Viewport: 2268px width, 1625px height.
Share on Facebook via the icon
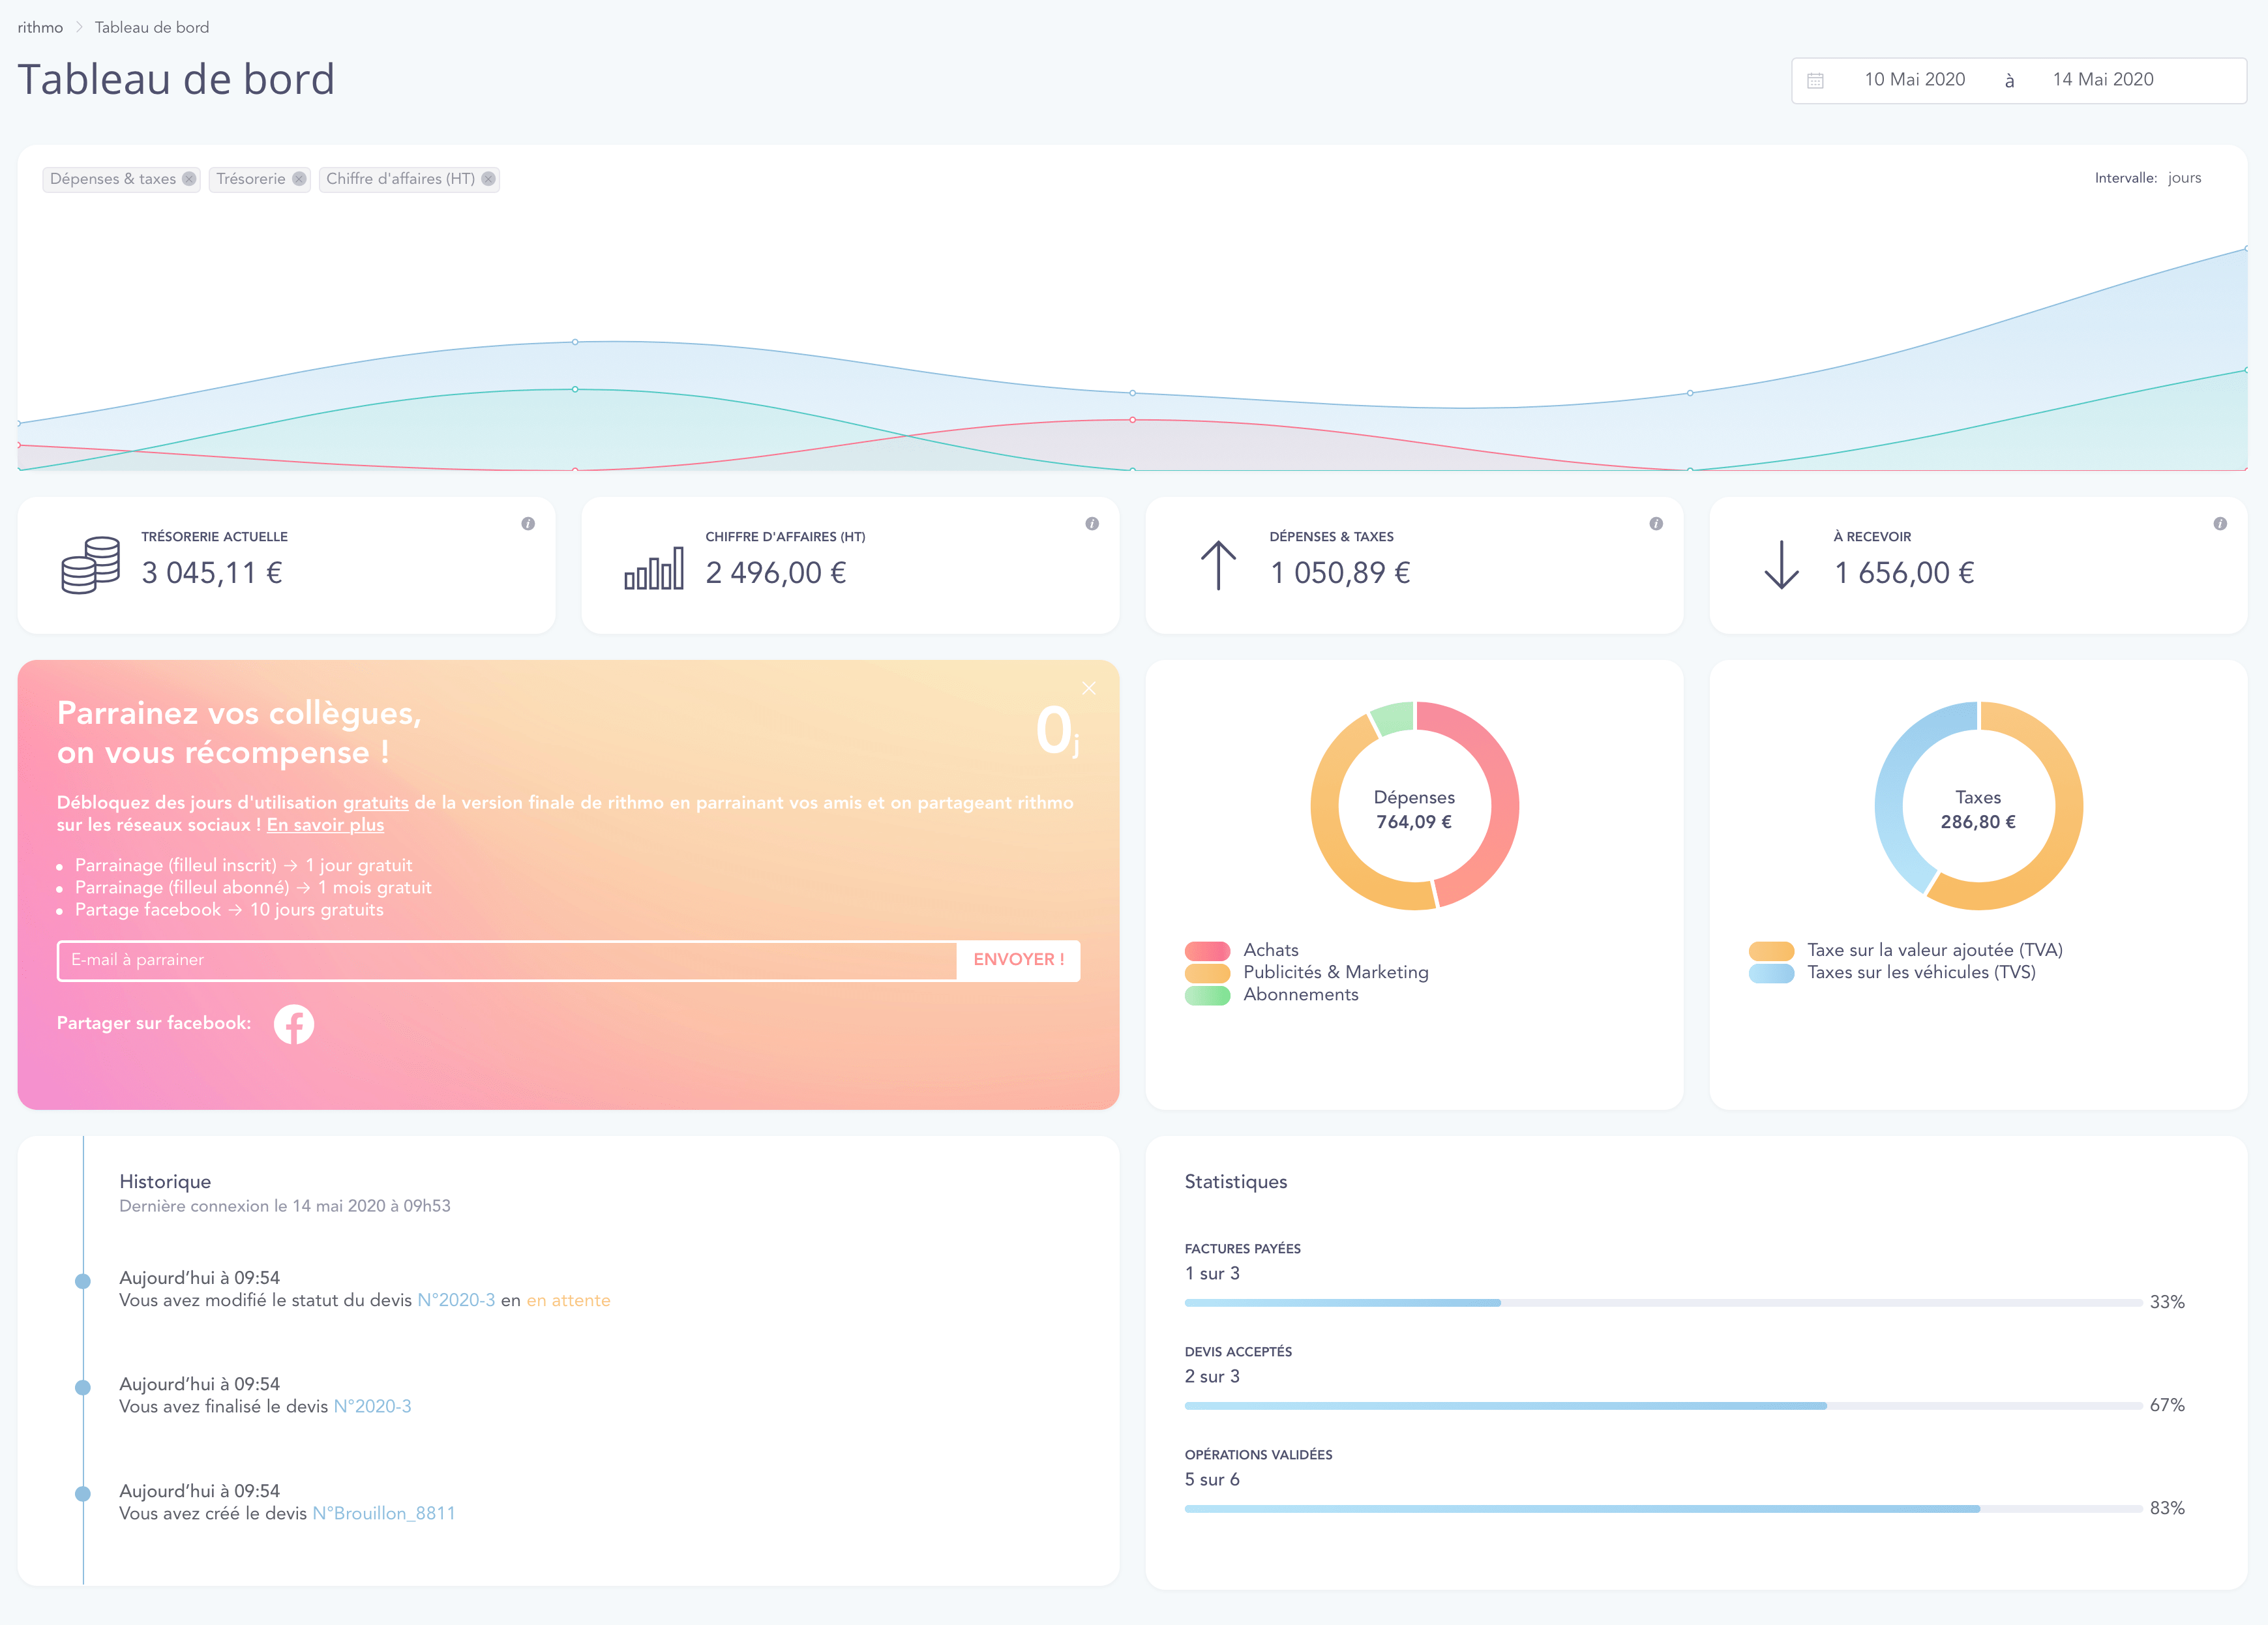294,1024
